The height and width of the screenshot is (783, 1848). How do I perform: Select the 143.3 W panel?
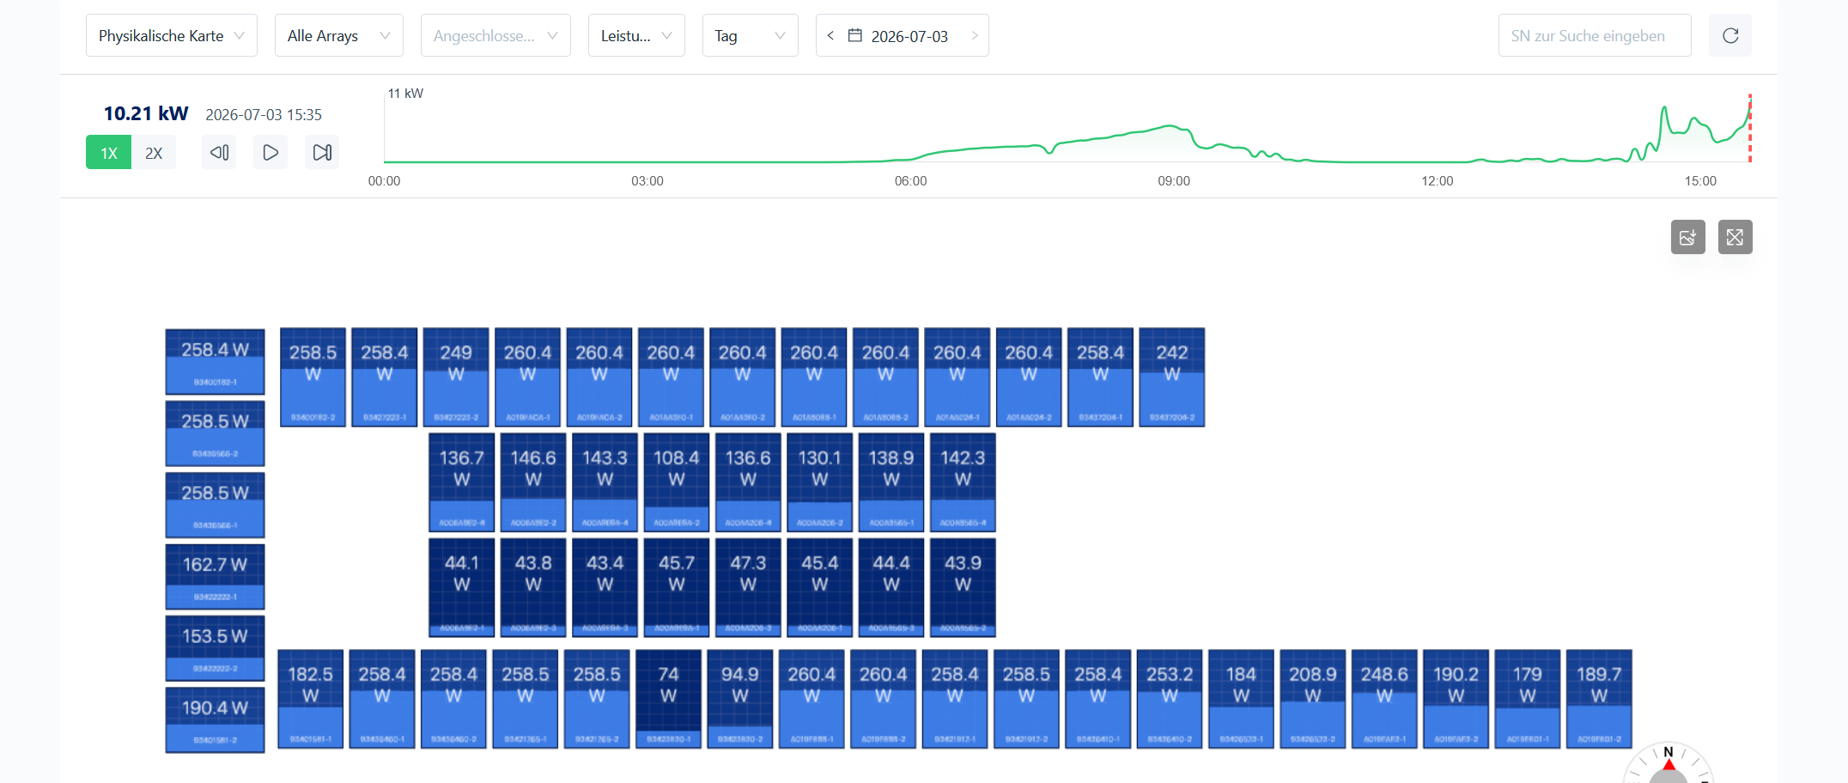pyautogui.click(x=605, y=483)
